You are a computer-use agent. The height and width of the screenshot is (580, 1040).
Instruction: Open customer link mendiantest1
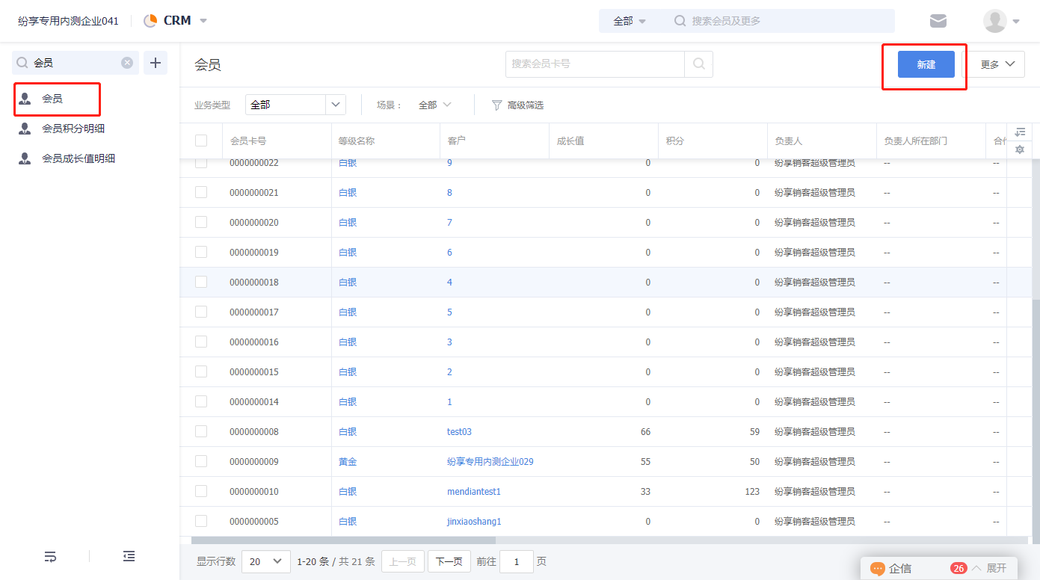474,492
